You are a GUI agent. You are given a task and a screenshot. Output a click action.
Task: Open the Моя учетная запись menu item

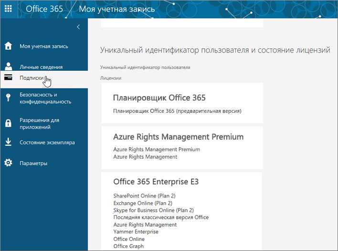[x=44, y=46]
